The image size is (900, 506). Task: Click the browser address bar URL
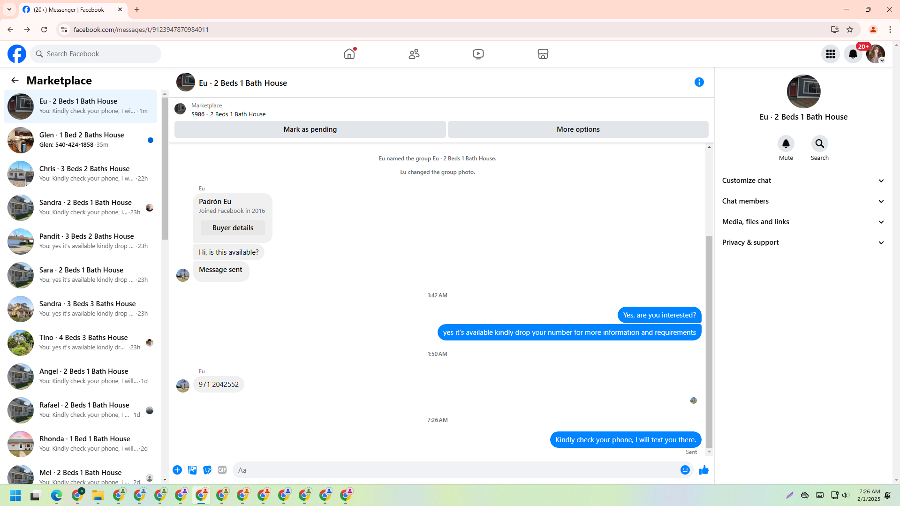[141, 30]
